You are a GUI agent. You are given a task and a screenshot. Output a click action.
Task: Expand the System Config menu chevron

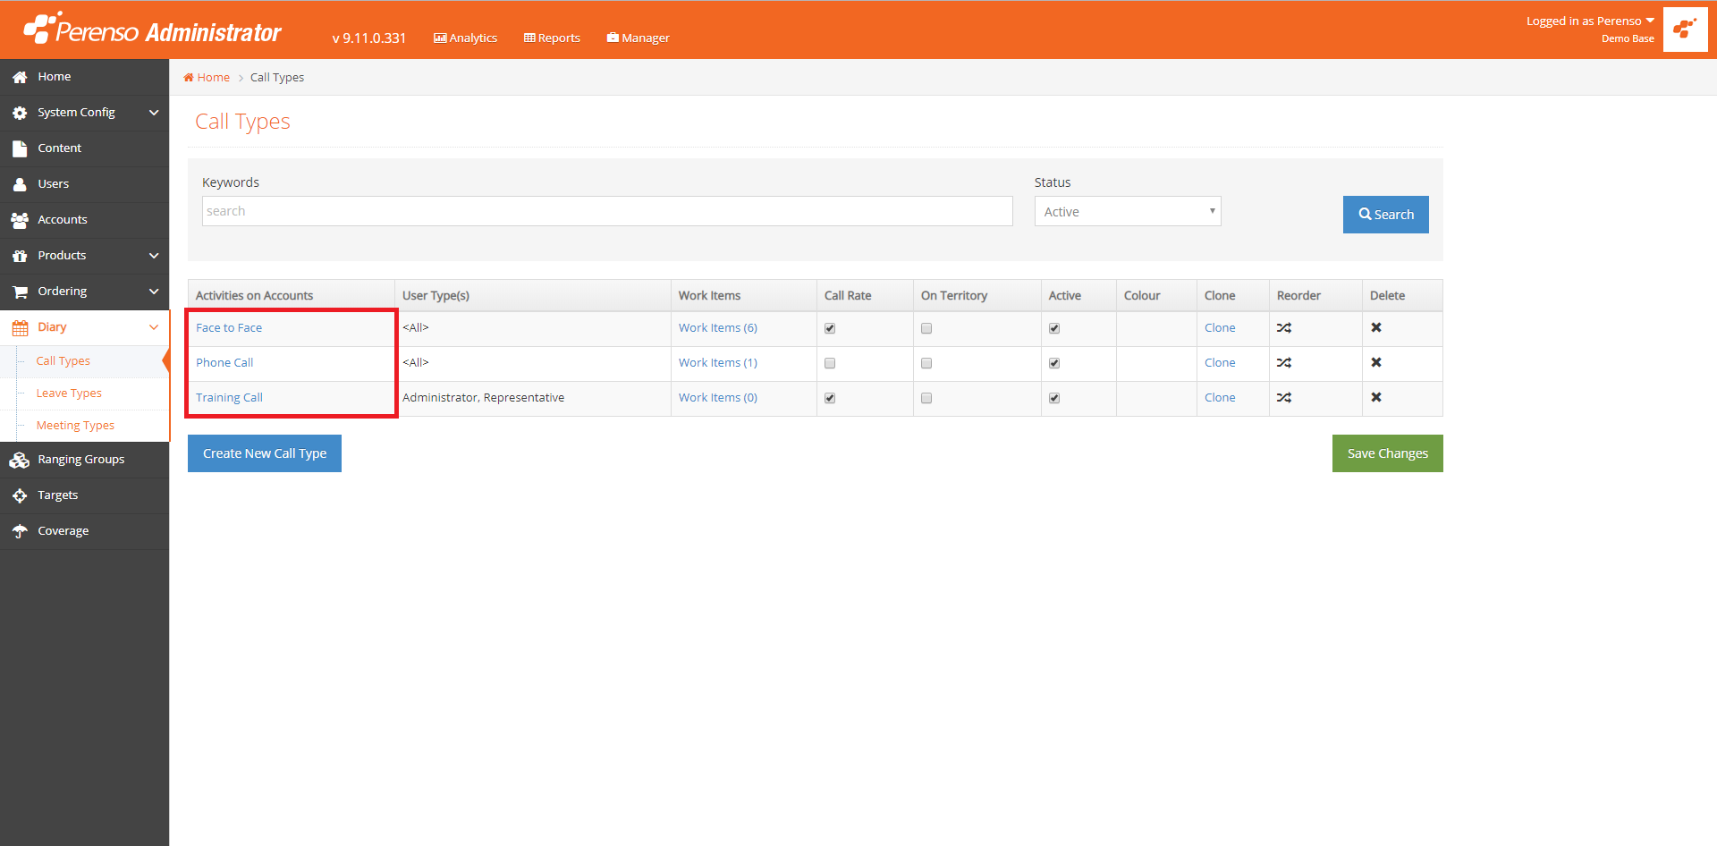(154, 113)
